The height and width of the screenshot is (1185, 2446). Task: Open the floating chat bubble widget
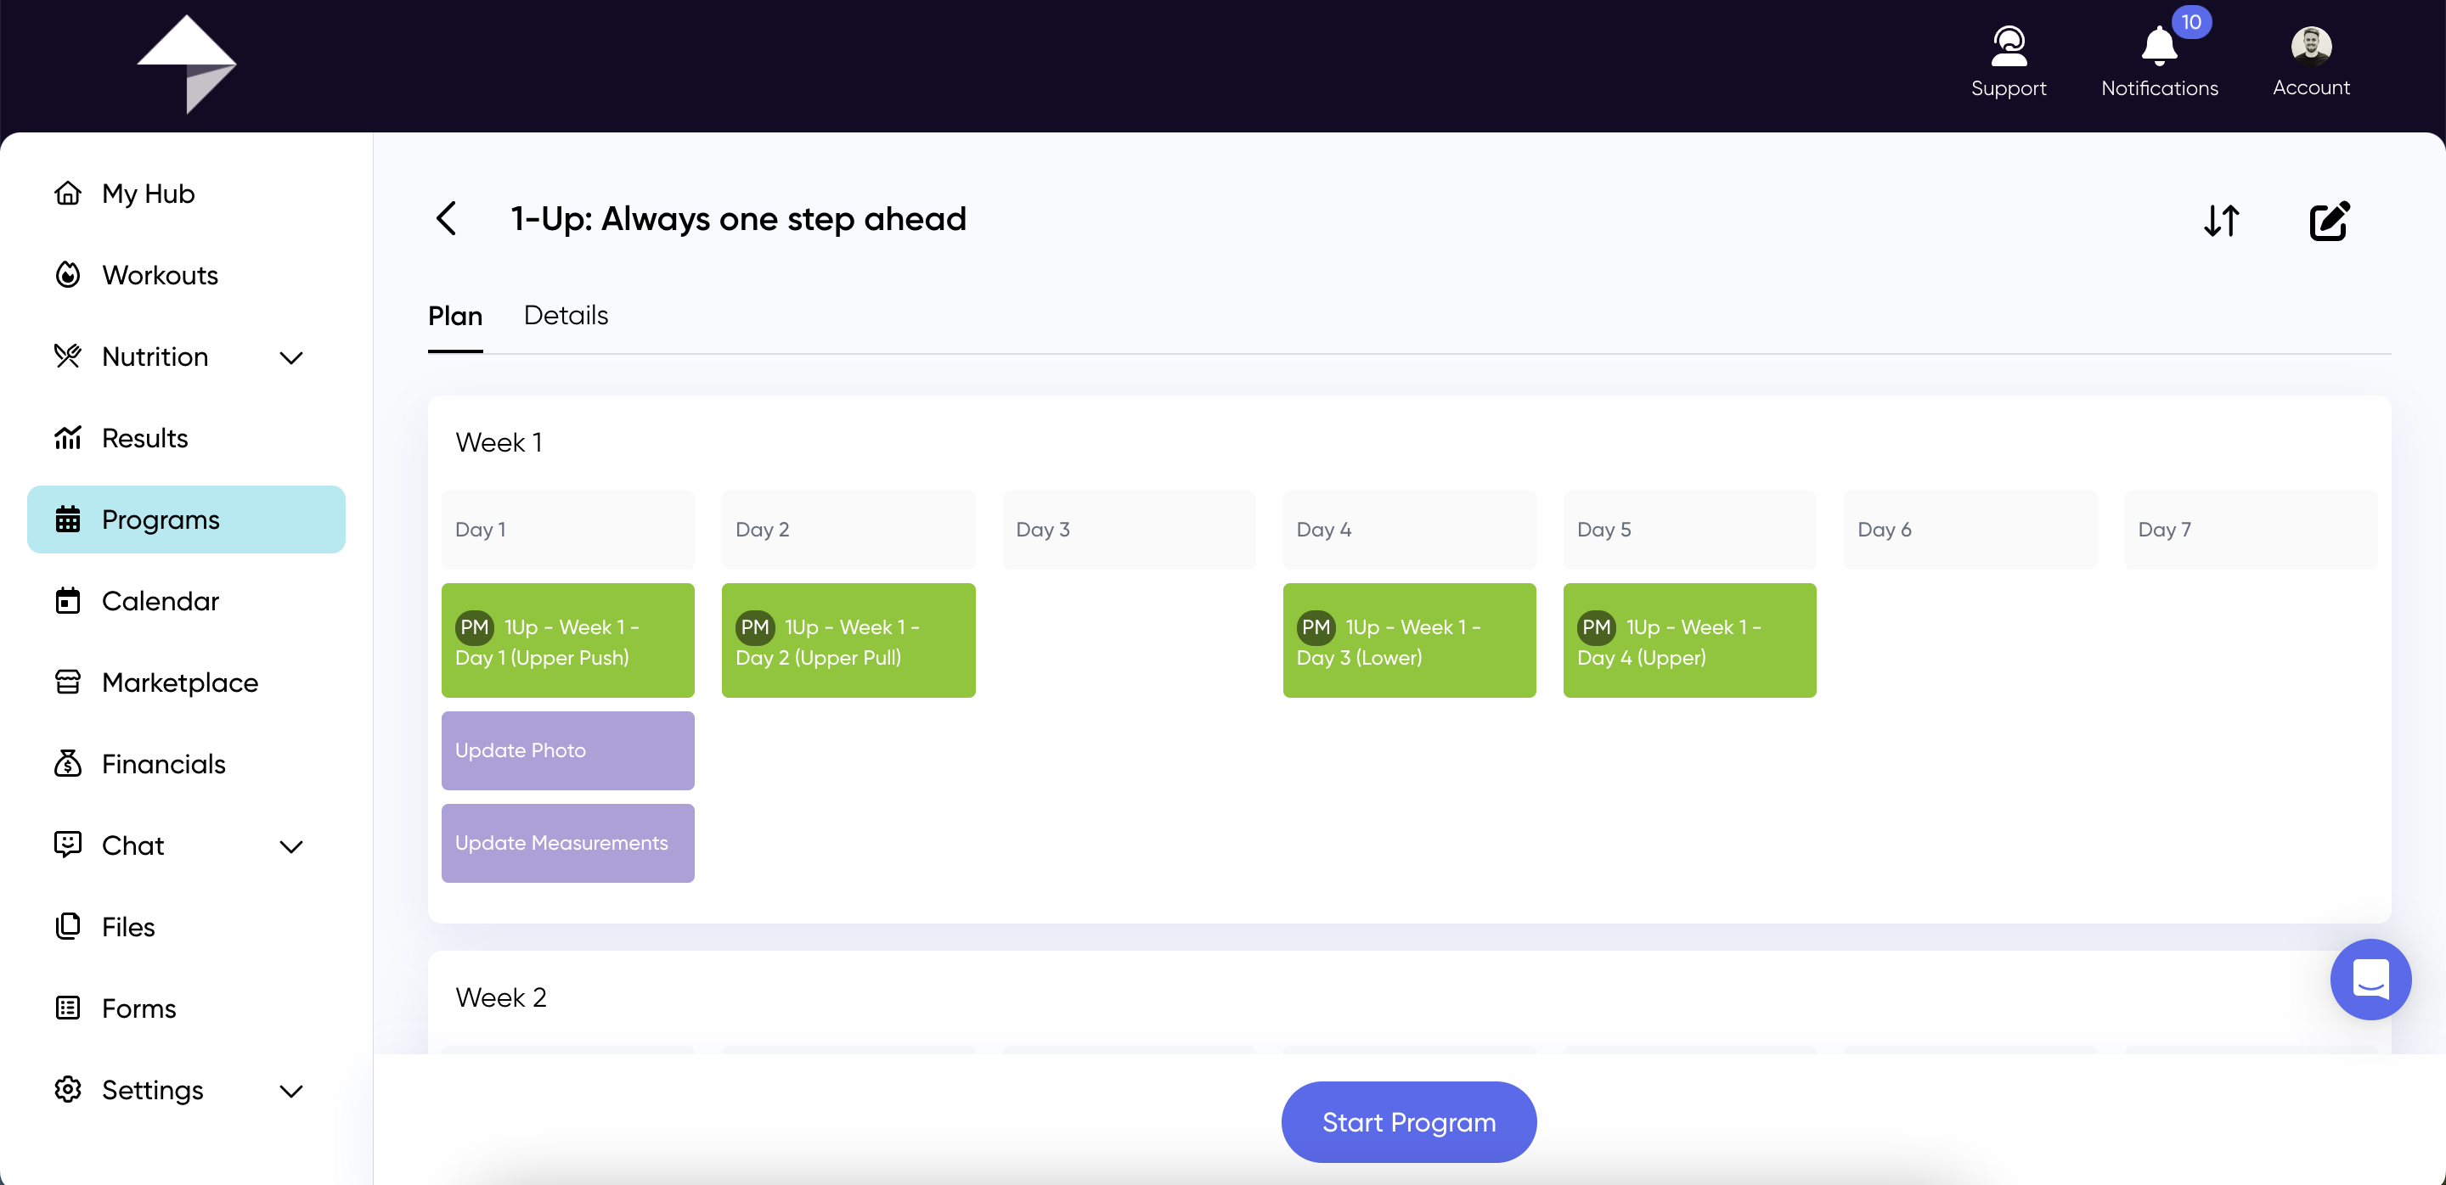click(x=2370, y=980)
